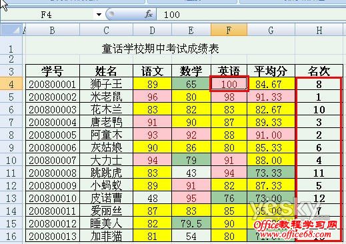Click the name cell 小蚂蚁
The image size is (346, 244).
(106, 185)
